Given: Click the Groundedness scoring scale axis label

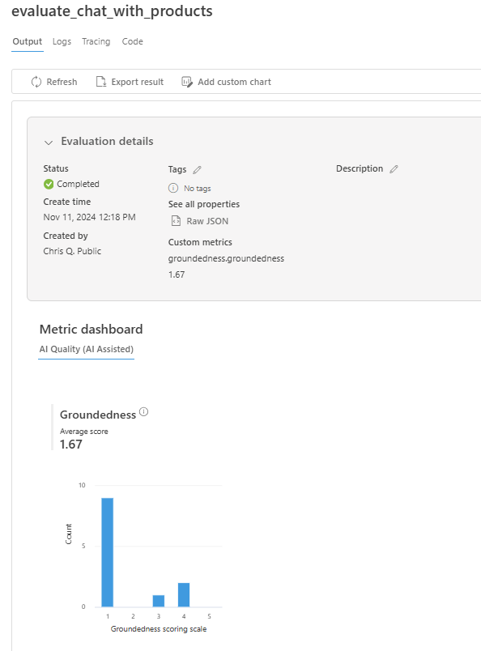Looking at the screenshot, I should click(159, 629).
